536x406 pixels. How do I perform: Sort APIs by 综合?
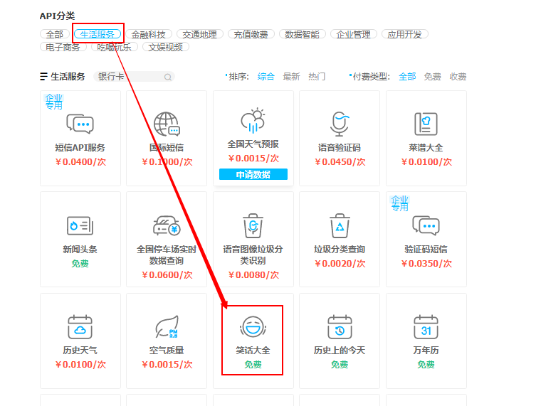click(266, 77)
